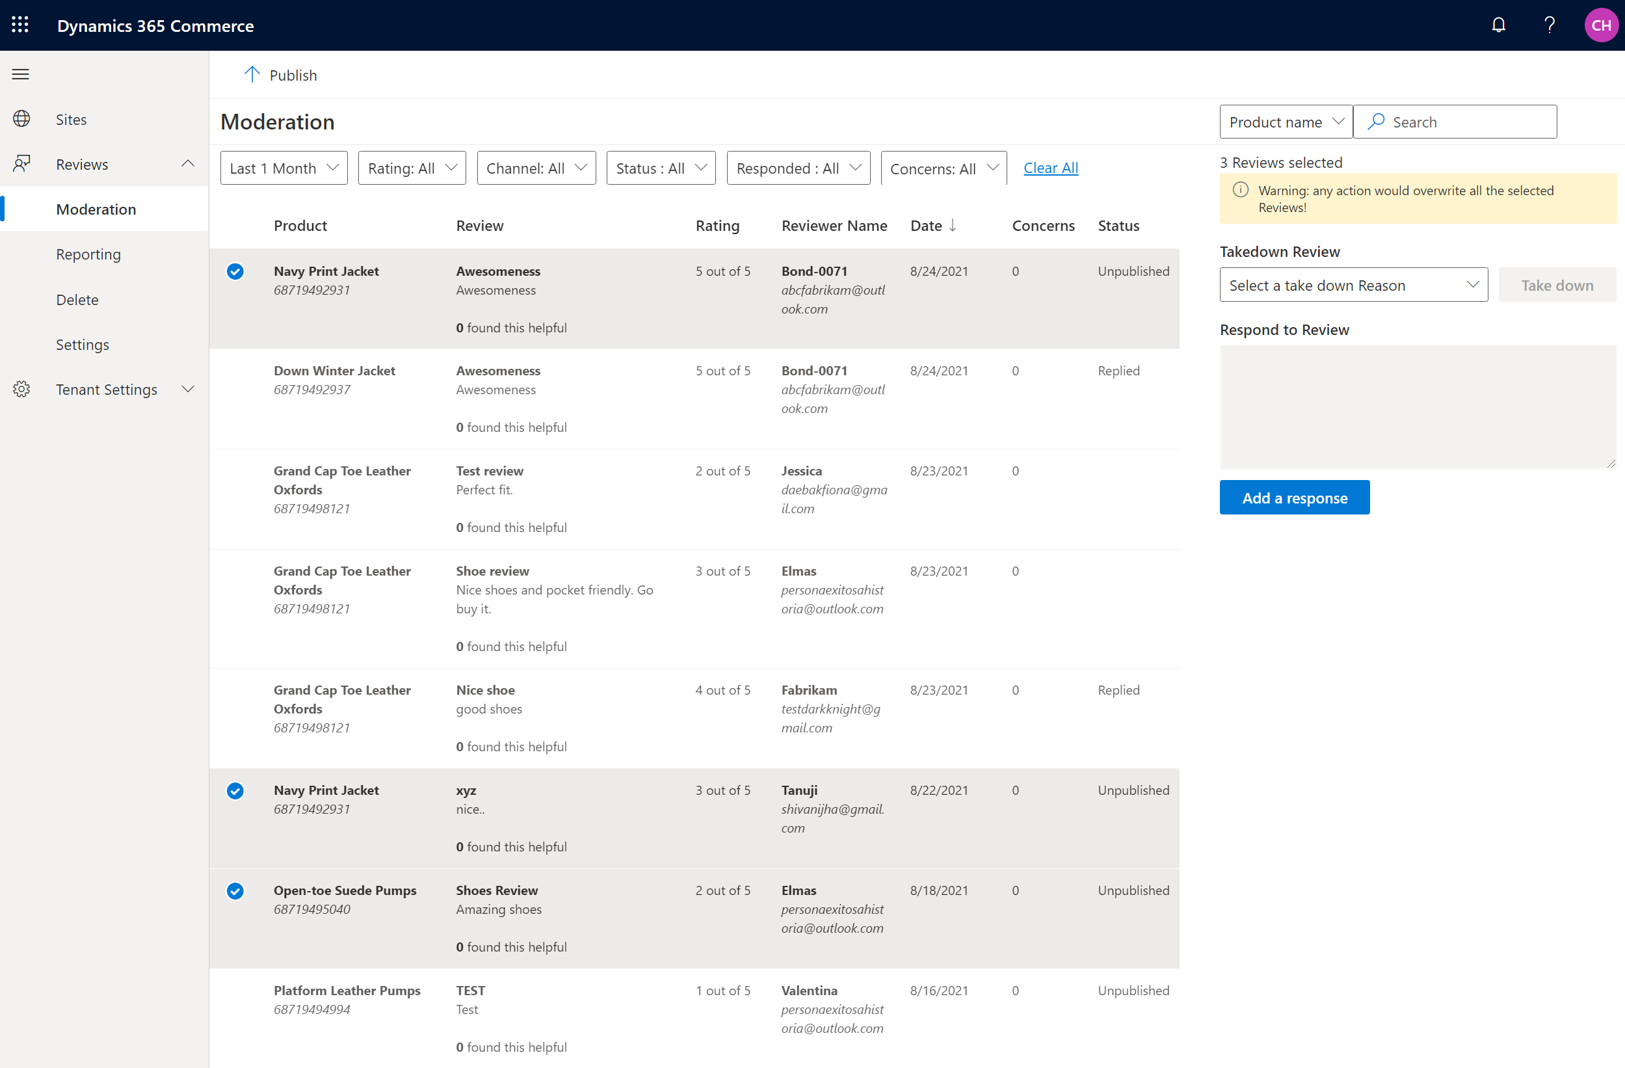Click the notifications bell icon
Image resolution: width=1625 pixels, height=1068 pixels.
tap(1498, 25)
